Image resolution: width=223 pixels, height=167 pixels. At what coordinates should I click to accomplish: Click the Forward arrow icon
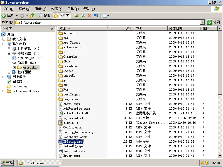(22, 16)
